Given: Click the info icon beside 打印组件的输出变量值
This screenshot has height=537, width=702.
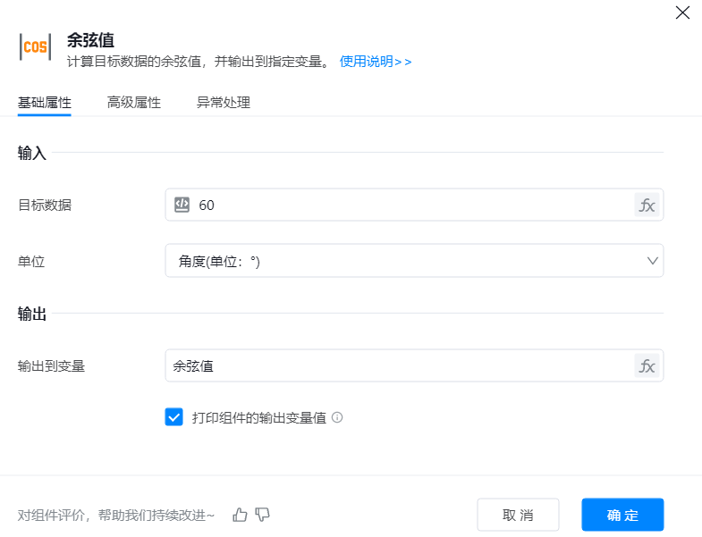Looking at the screenshot, I should (337, 417).
